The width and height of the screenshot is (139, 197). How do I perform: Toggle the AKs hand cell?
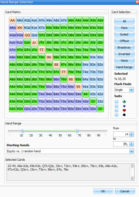coord(20,20)
